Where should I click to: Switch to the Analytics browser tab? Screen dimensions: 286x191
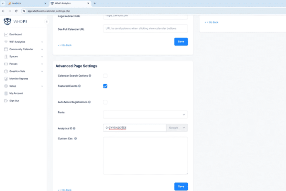(x=26, y=3)
